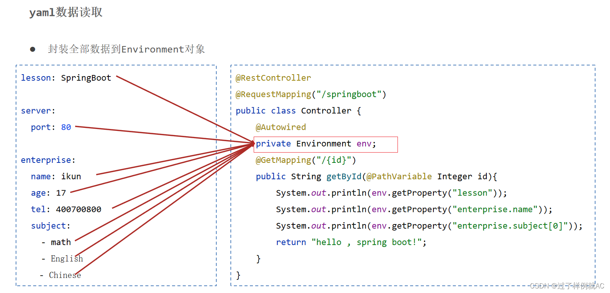The image size is (610, 293).
Task: Select the '- Chinese' list item
Action: pos(60,275)
